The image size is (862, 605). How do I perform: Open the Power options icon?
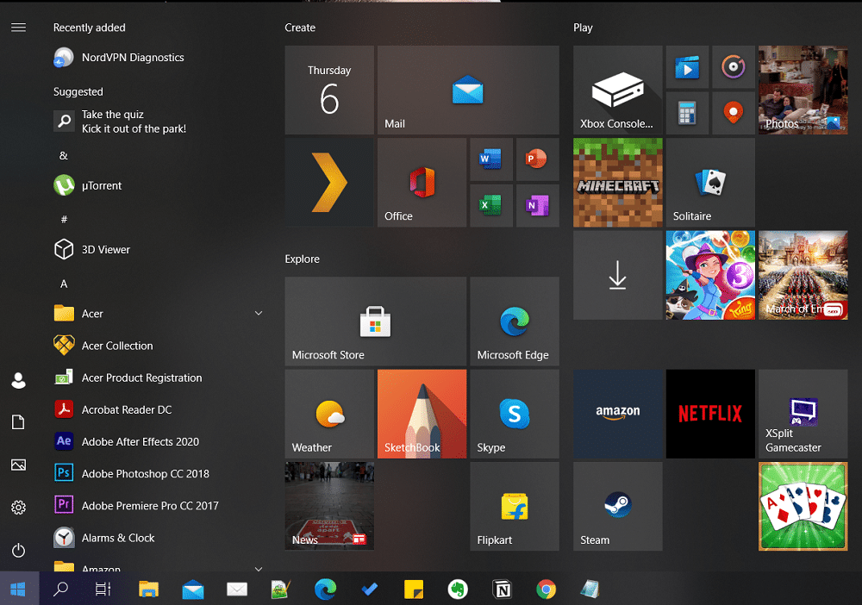pos(18,551)
